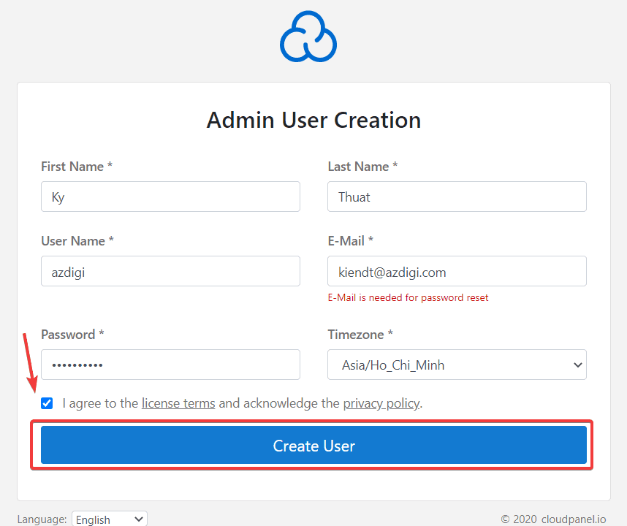
Task: Click the Admin User Creation heading
Action: coord(313,120)
